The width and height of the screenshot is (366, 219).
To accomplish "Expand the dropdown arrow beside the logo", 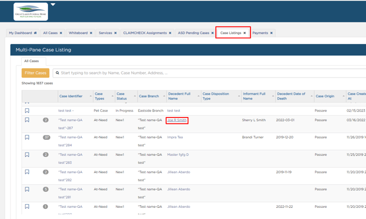I will click(x=53, y=4).
